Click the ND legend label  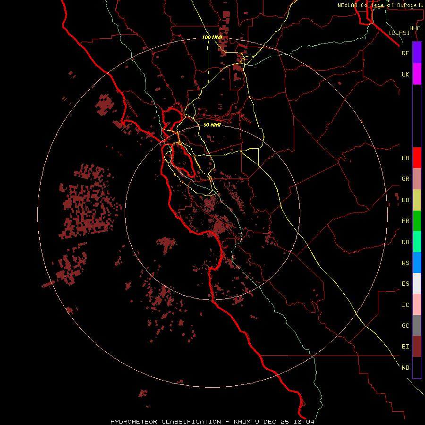(406, 368)
